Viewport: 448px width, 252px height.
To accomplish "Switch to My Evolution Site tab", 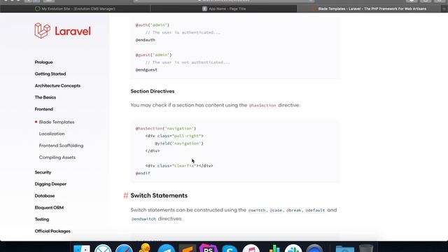I will point(75,8).
